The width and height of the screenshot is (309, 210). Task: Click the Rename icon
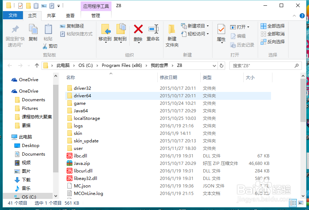153,29
